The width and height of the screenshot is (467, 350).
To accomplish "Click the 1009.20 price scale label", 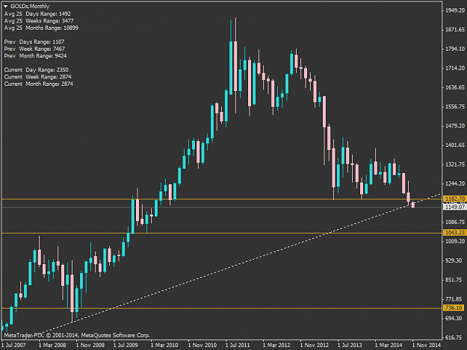I will point(455,241).
